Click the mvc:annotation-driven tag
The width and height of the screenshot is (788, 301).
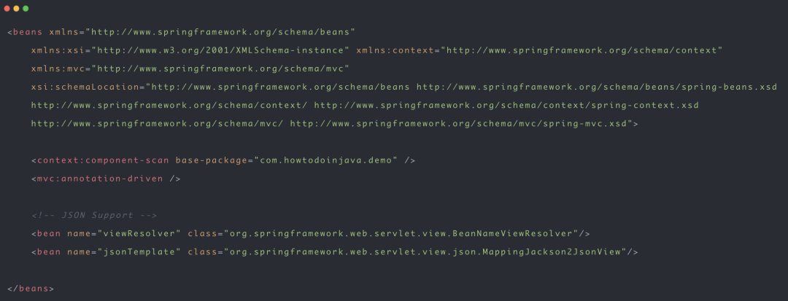[x=100, y=179]
